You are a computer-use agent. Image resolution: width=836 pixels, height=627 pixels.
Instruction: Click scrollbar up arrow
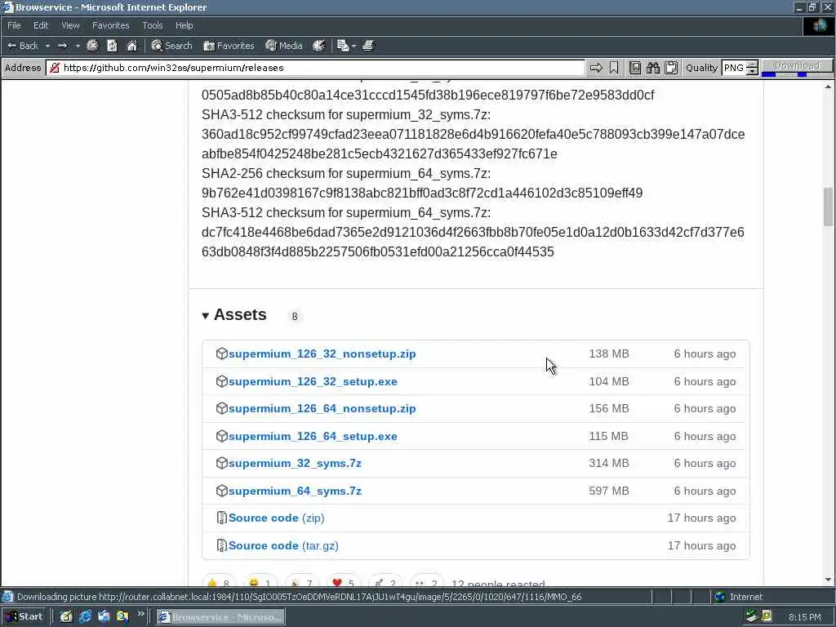828,87
